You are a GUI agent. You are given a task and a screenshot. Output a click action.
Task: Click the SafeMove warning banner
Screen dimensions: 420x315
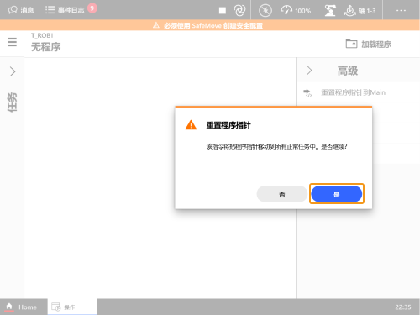210,25
